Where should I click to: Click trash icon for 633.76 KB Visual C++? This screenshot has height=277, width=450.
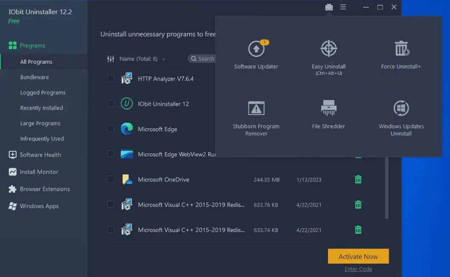pos(358,205)
